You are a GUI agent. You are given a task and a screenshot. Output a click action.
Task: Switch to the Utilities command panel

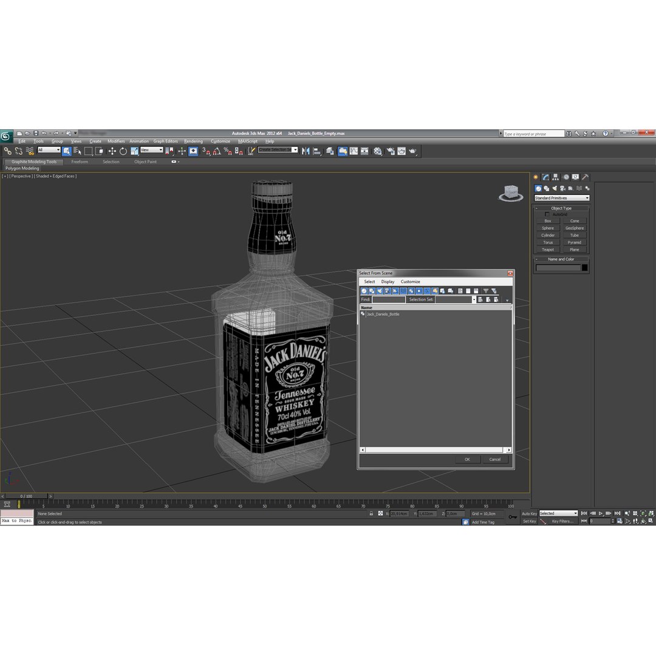point(586,177)
